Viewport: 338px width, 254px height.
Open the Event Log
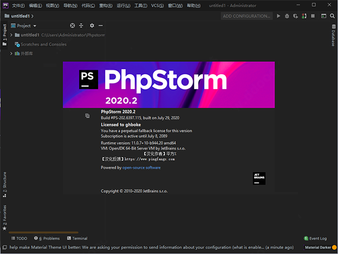[315, 238]
